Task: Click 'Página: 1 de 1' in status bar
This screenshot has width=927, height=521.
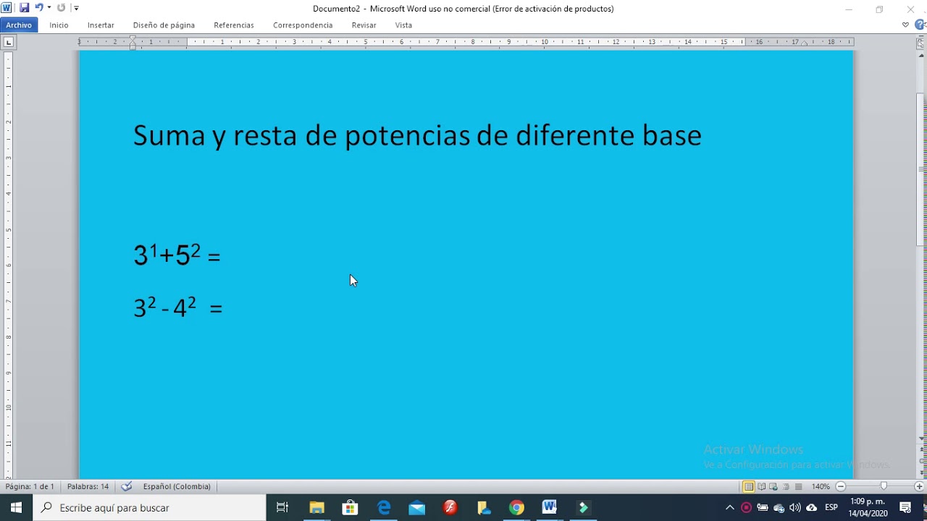Action: click(x=30, y=486)
